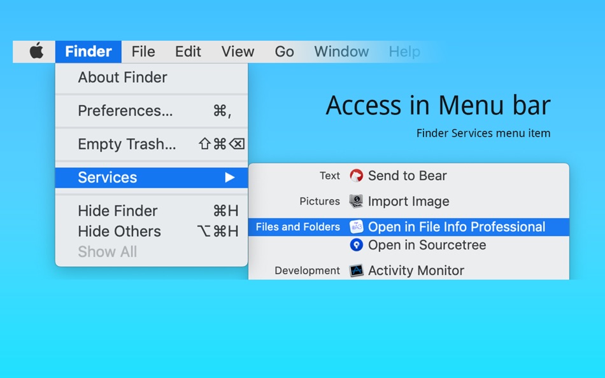Screen dimensions: 605x378
Task: Choose Hide Finder
Action: coord(152,211)
